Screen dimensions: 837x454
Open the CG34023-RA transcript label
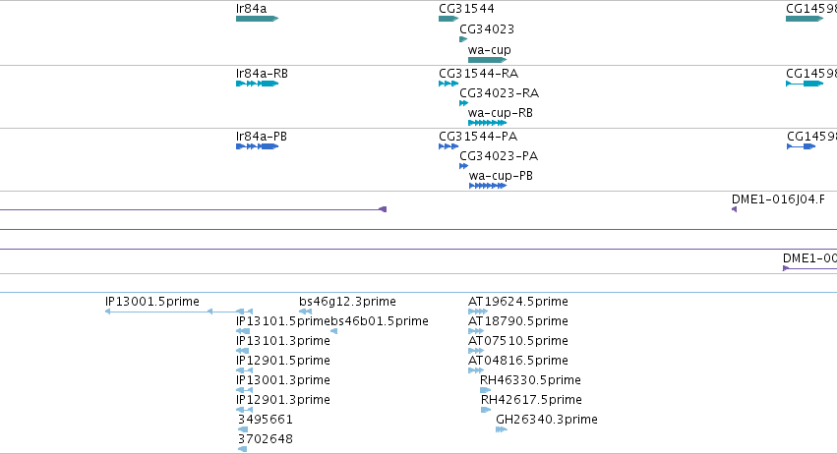499,92
